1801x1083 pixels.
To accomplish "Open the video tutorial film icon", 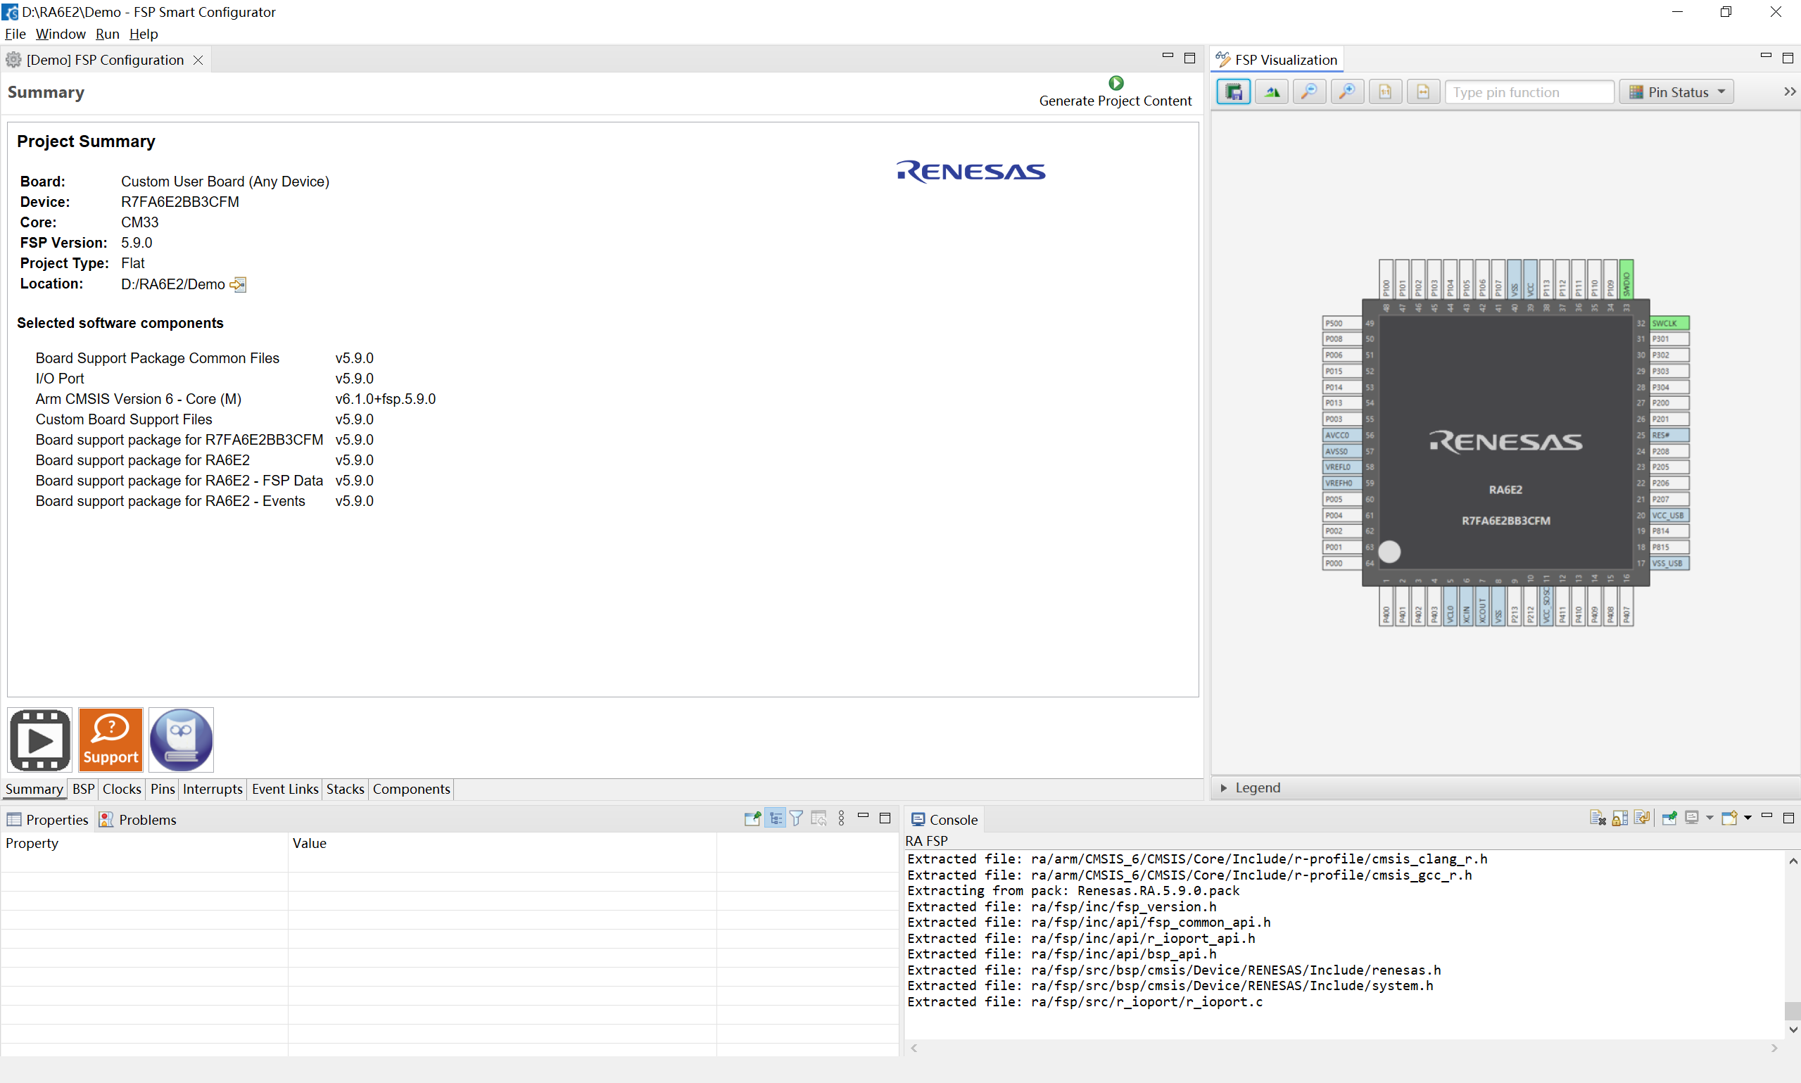I will (40, 740).
